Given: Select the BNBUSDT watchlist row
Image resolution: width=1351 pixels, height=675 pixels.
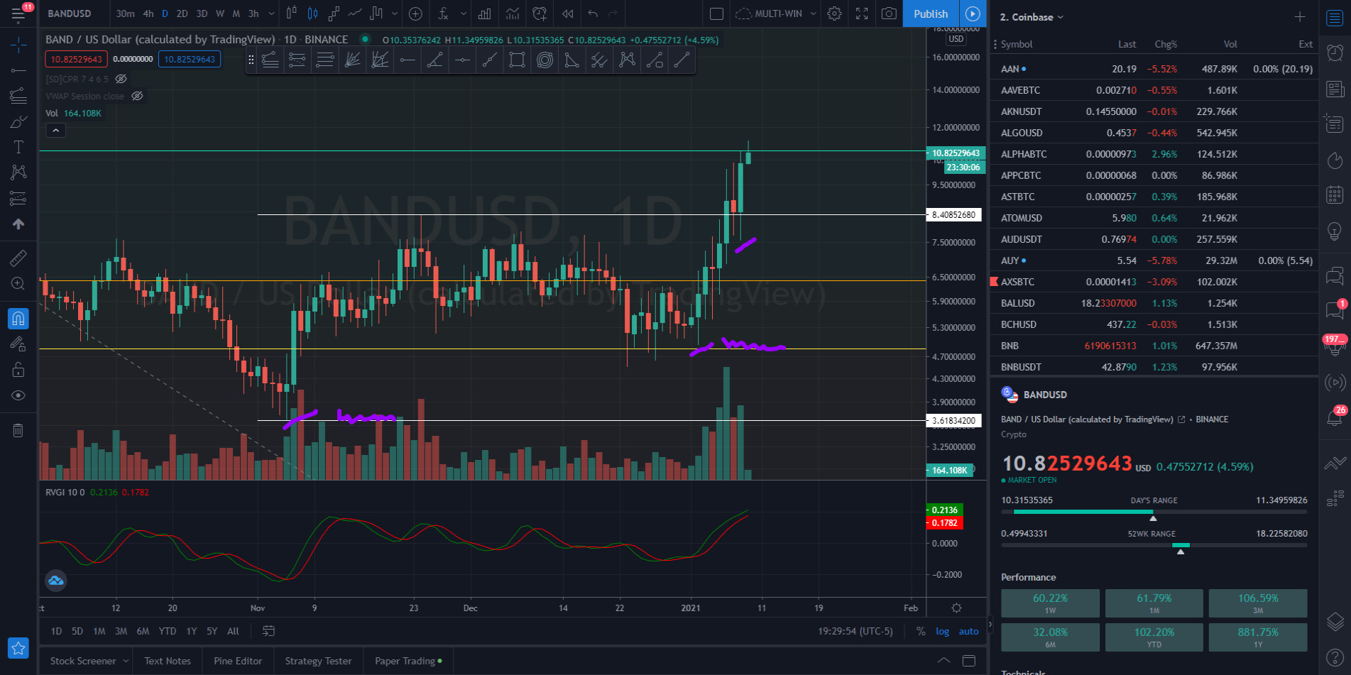Looking at the screenshot, I should point(1154,367).
